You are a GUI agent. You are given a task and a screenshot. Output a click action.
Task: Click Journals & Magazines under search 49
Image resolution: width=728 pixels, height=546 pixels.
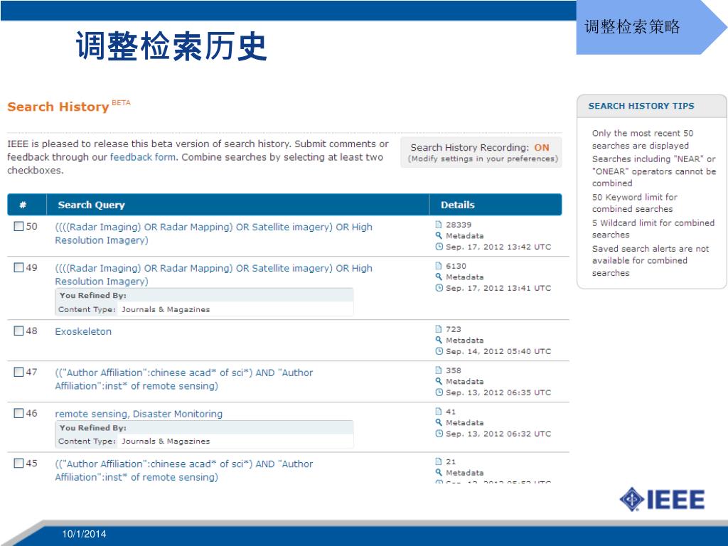(x=166, y=310)
